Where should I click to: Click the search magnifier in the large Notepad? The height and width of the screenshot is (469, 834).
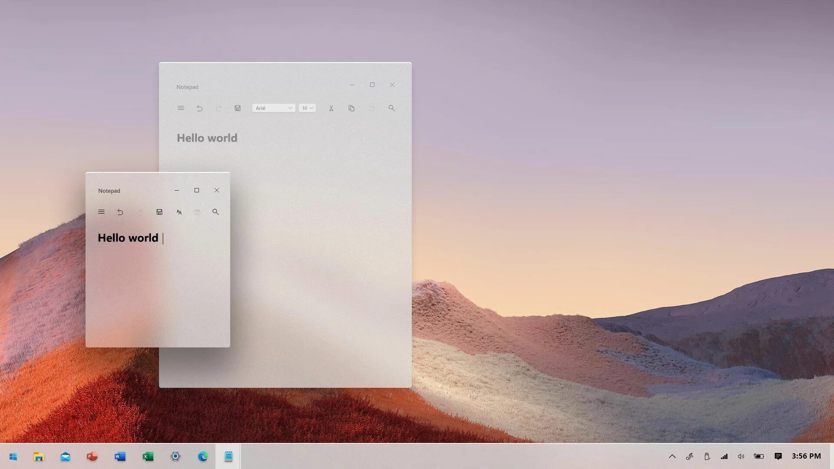point(391,108)
